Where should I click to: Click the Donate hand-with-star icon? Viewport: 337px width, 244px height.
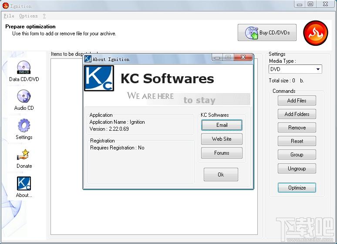pos(23,155)
